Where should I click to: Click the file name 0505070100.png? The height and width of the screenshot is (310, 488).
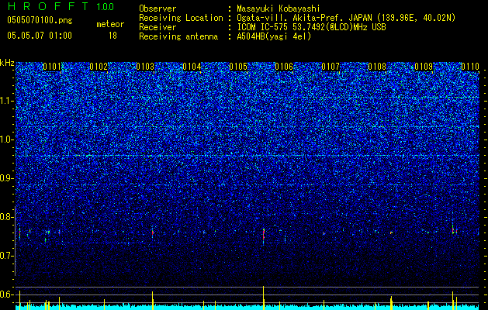pos(40,21)
